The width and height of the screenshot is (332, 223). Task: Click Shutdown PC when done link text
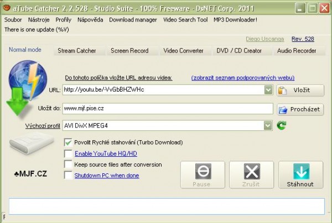(x=107, y=176)
